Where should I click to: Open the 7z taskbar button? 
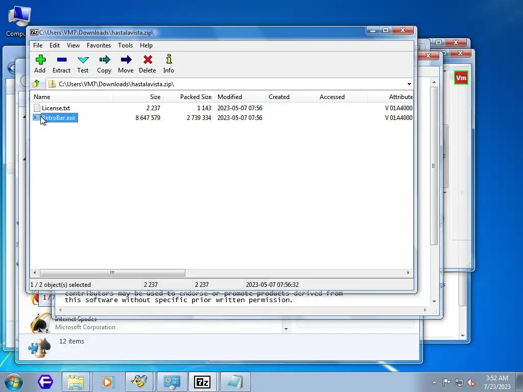202,382
